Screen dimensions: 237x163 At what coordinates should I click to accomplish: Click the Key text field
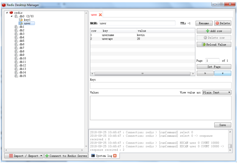point(161,85)
